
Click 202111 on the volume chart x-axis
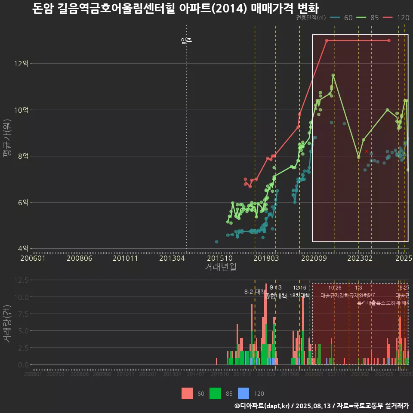336,374
